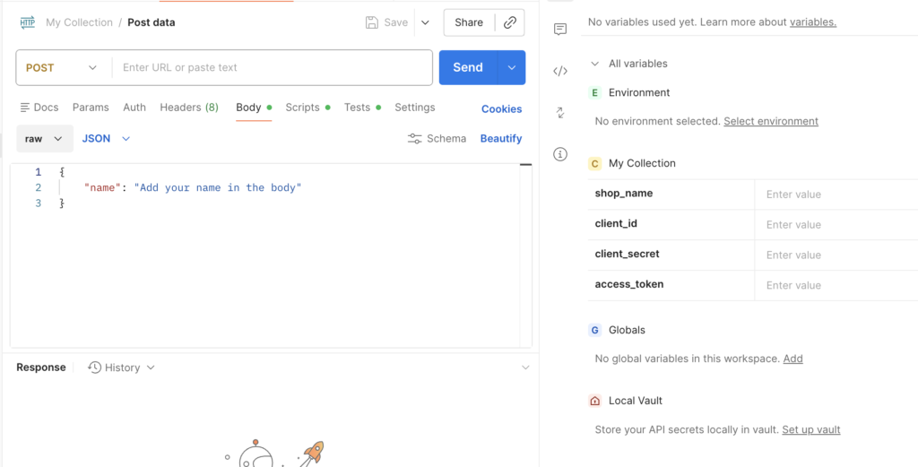The width and height of the screenshot is (918, 467).
Task: Click the shop_name value field
Action: pos(834,195)
